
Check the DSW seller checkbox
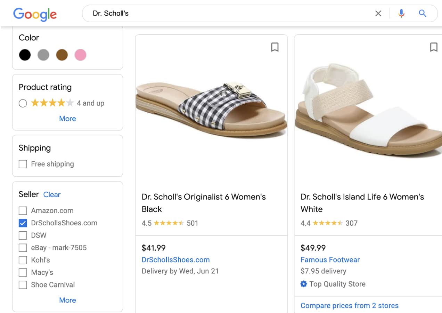click(x=23, y=235)
